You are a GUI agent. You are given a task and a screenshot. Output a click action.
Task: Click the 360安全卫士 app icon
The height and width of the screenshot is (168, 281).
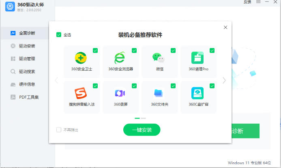pos(81,58)
